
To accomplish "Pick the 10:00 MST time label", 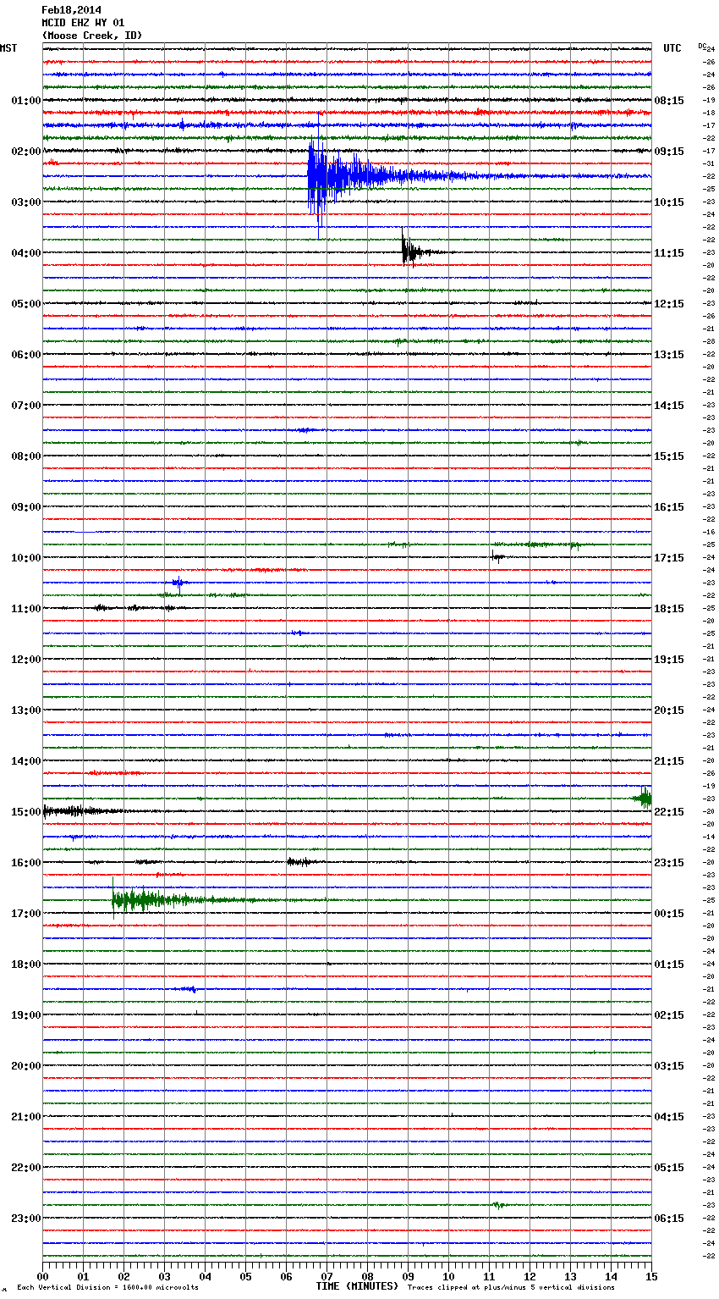I will [26, 558].
